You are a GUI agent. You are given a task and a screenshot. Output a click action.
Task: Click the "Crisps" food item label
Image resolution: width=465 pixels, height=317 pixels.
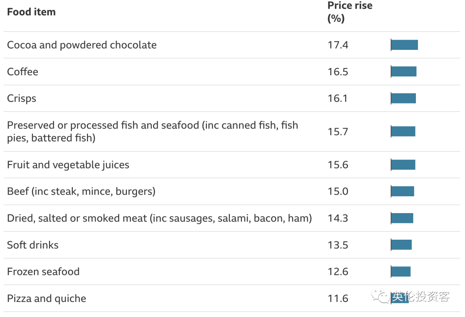[x=22, y=98]
